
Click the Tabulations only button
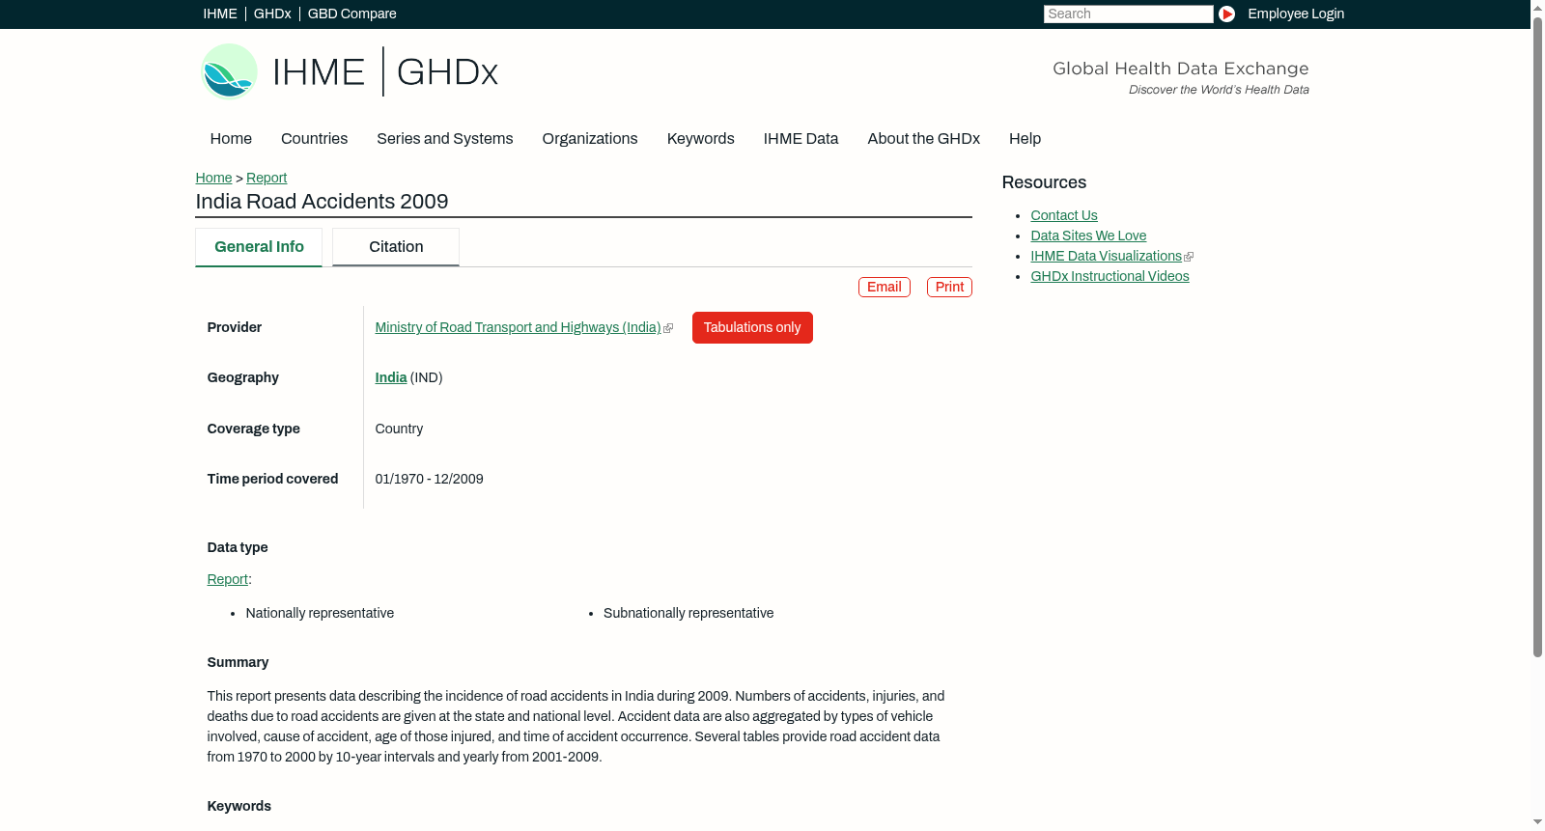coord(752,328)
